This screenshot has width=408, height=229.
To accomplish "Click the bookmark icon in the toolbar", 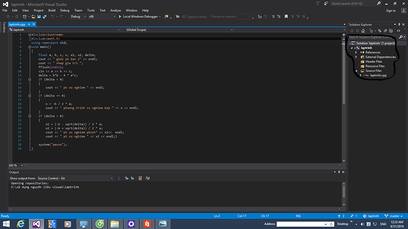I will click(286, 17).
